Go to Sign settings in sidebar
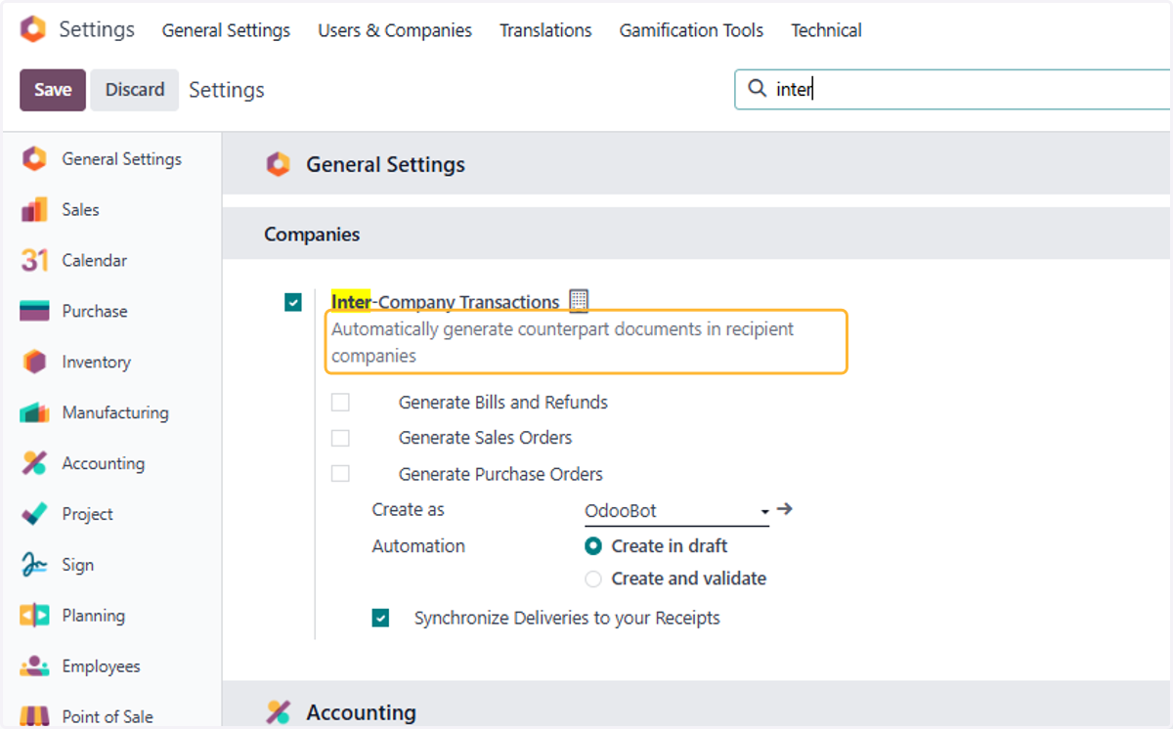1173x729 pixels. [x=78, y=565]
